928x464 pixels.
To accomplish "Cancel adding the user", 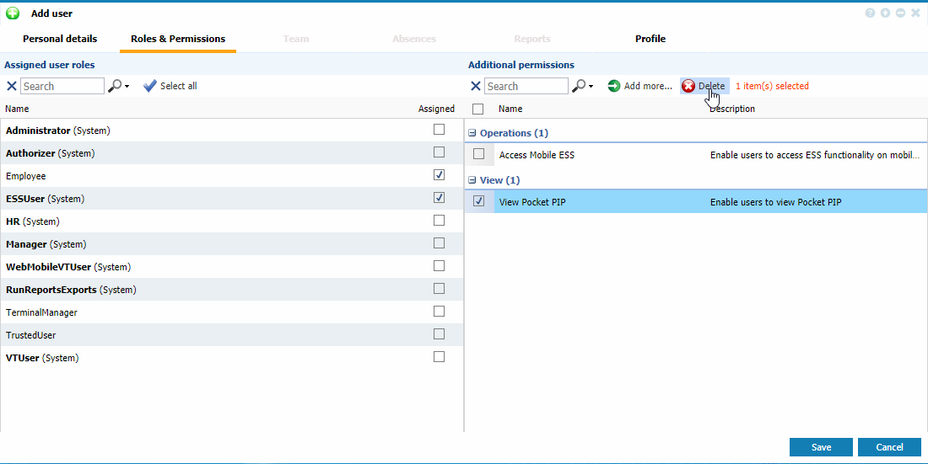I will pyautogui.click(x=889, y=447).
